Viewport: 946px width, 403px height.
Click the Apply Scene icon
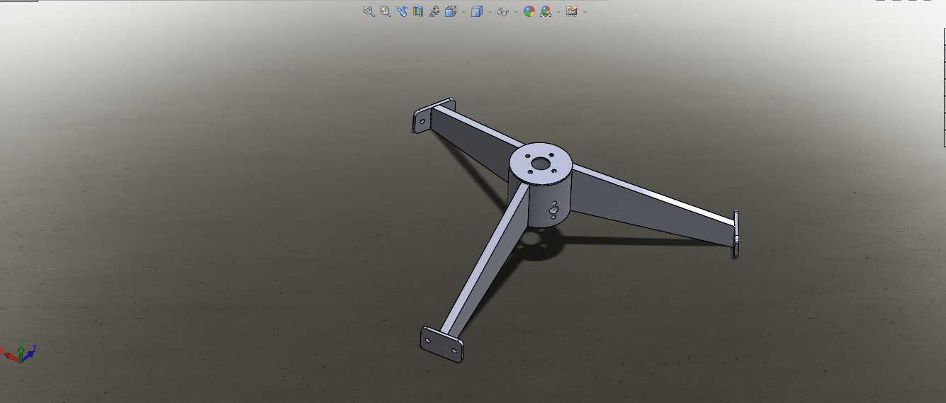pyautogui.click(x=546, y=11)
